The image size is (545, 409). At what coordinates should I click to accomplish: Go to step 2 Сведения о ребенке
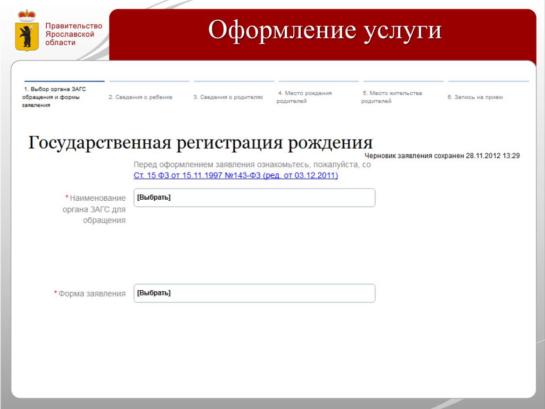click(x=141, y=97)
